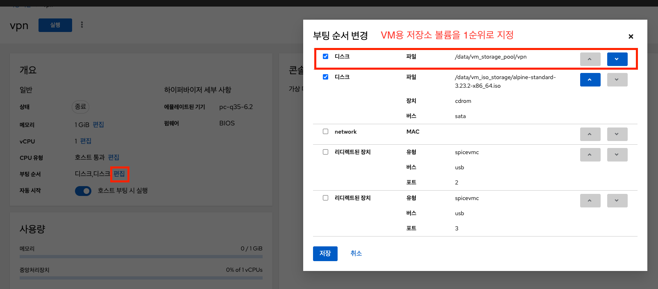
Task: Click the 저장 save button
Action: [x=325, y=253]
